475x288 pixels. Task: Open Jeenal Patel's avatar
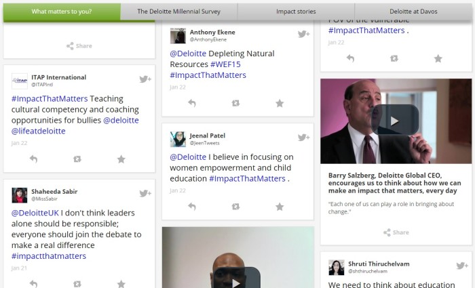[178, 139]
